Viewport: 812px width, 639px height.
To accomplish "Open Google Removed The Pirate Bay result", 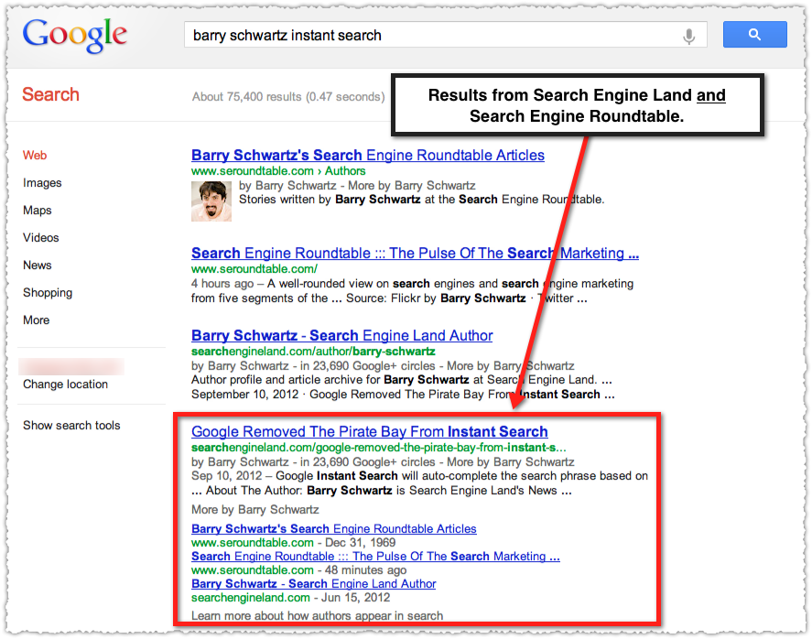I will click(x=369, y=431).
